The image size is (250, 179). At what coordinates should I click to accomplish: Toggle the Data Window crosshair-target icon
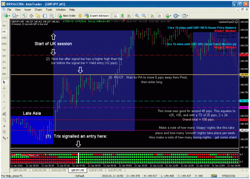coord(31,16)
